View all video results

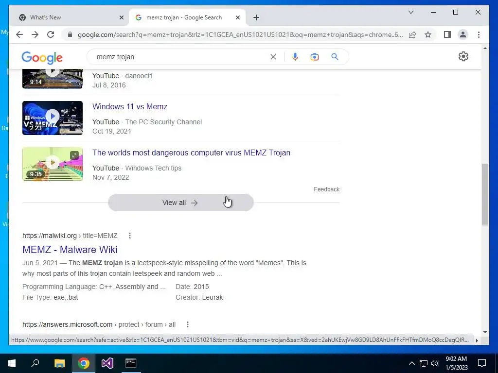181,203
